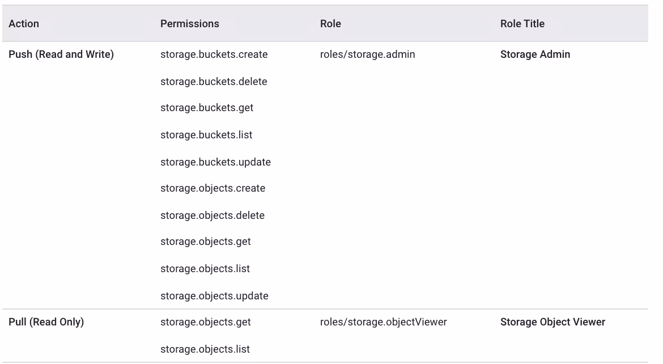
Task: Select the storage.buckets.create permission text
Action: pyautogui.click(x=214, y=54)
